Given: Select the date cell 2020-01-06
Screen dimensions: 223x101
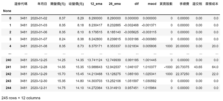Looking at the screenshot, I should pyautogui.click(x=39, y=32).
